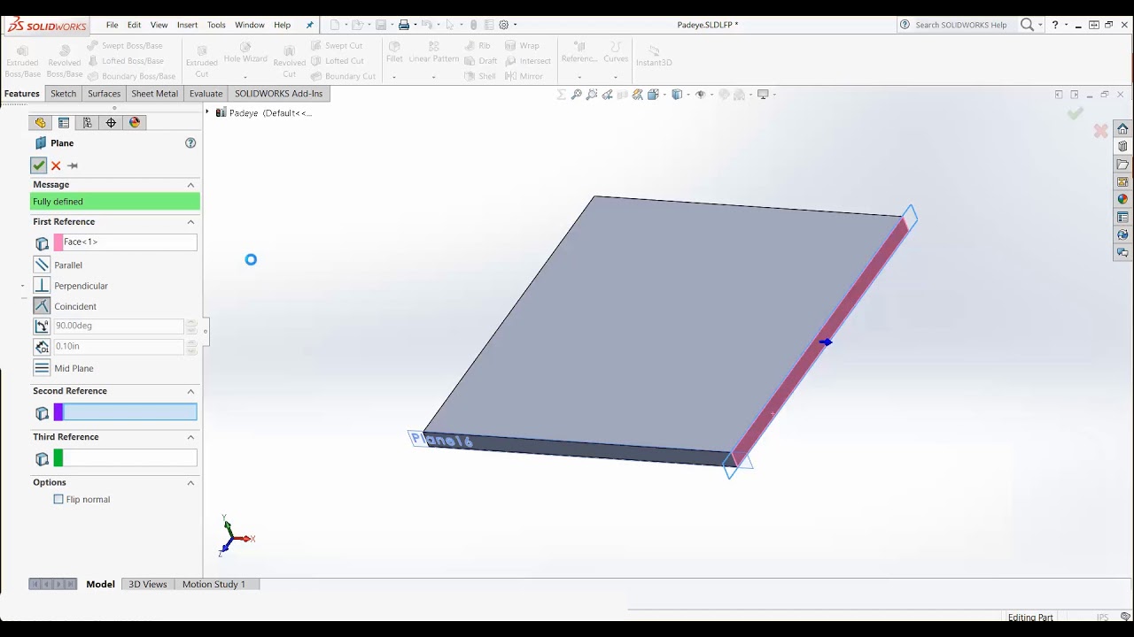Screen dimensions: 1134x637
Task: Toggle the Mid Plane option
Action: (x=42, y=368)
